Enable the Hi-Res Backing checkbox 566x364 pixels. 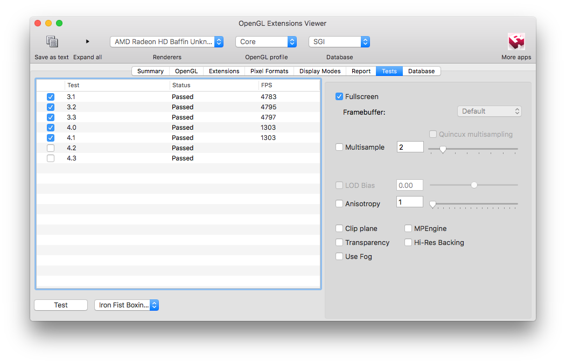(408, 242)
